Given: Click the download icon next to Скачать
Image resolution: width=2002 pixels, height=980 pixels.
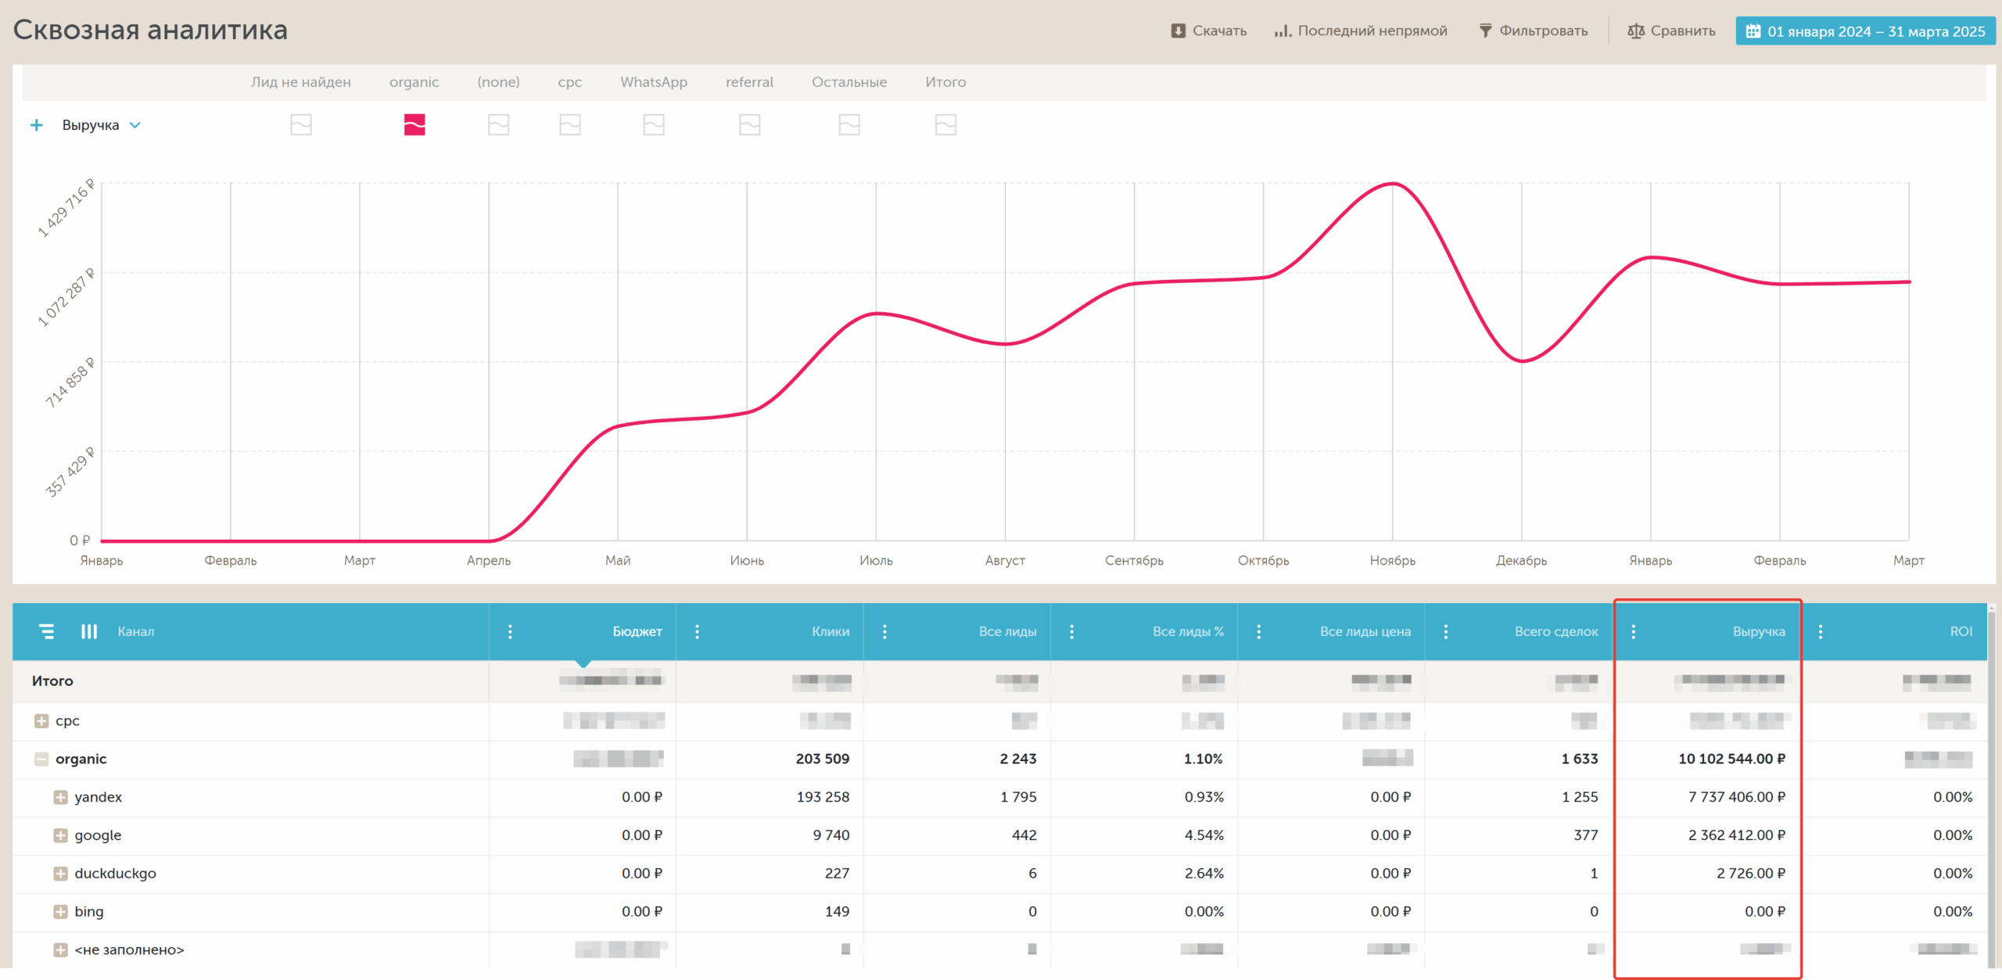Looking at the screenshot, I should 1178,31.
